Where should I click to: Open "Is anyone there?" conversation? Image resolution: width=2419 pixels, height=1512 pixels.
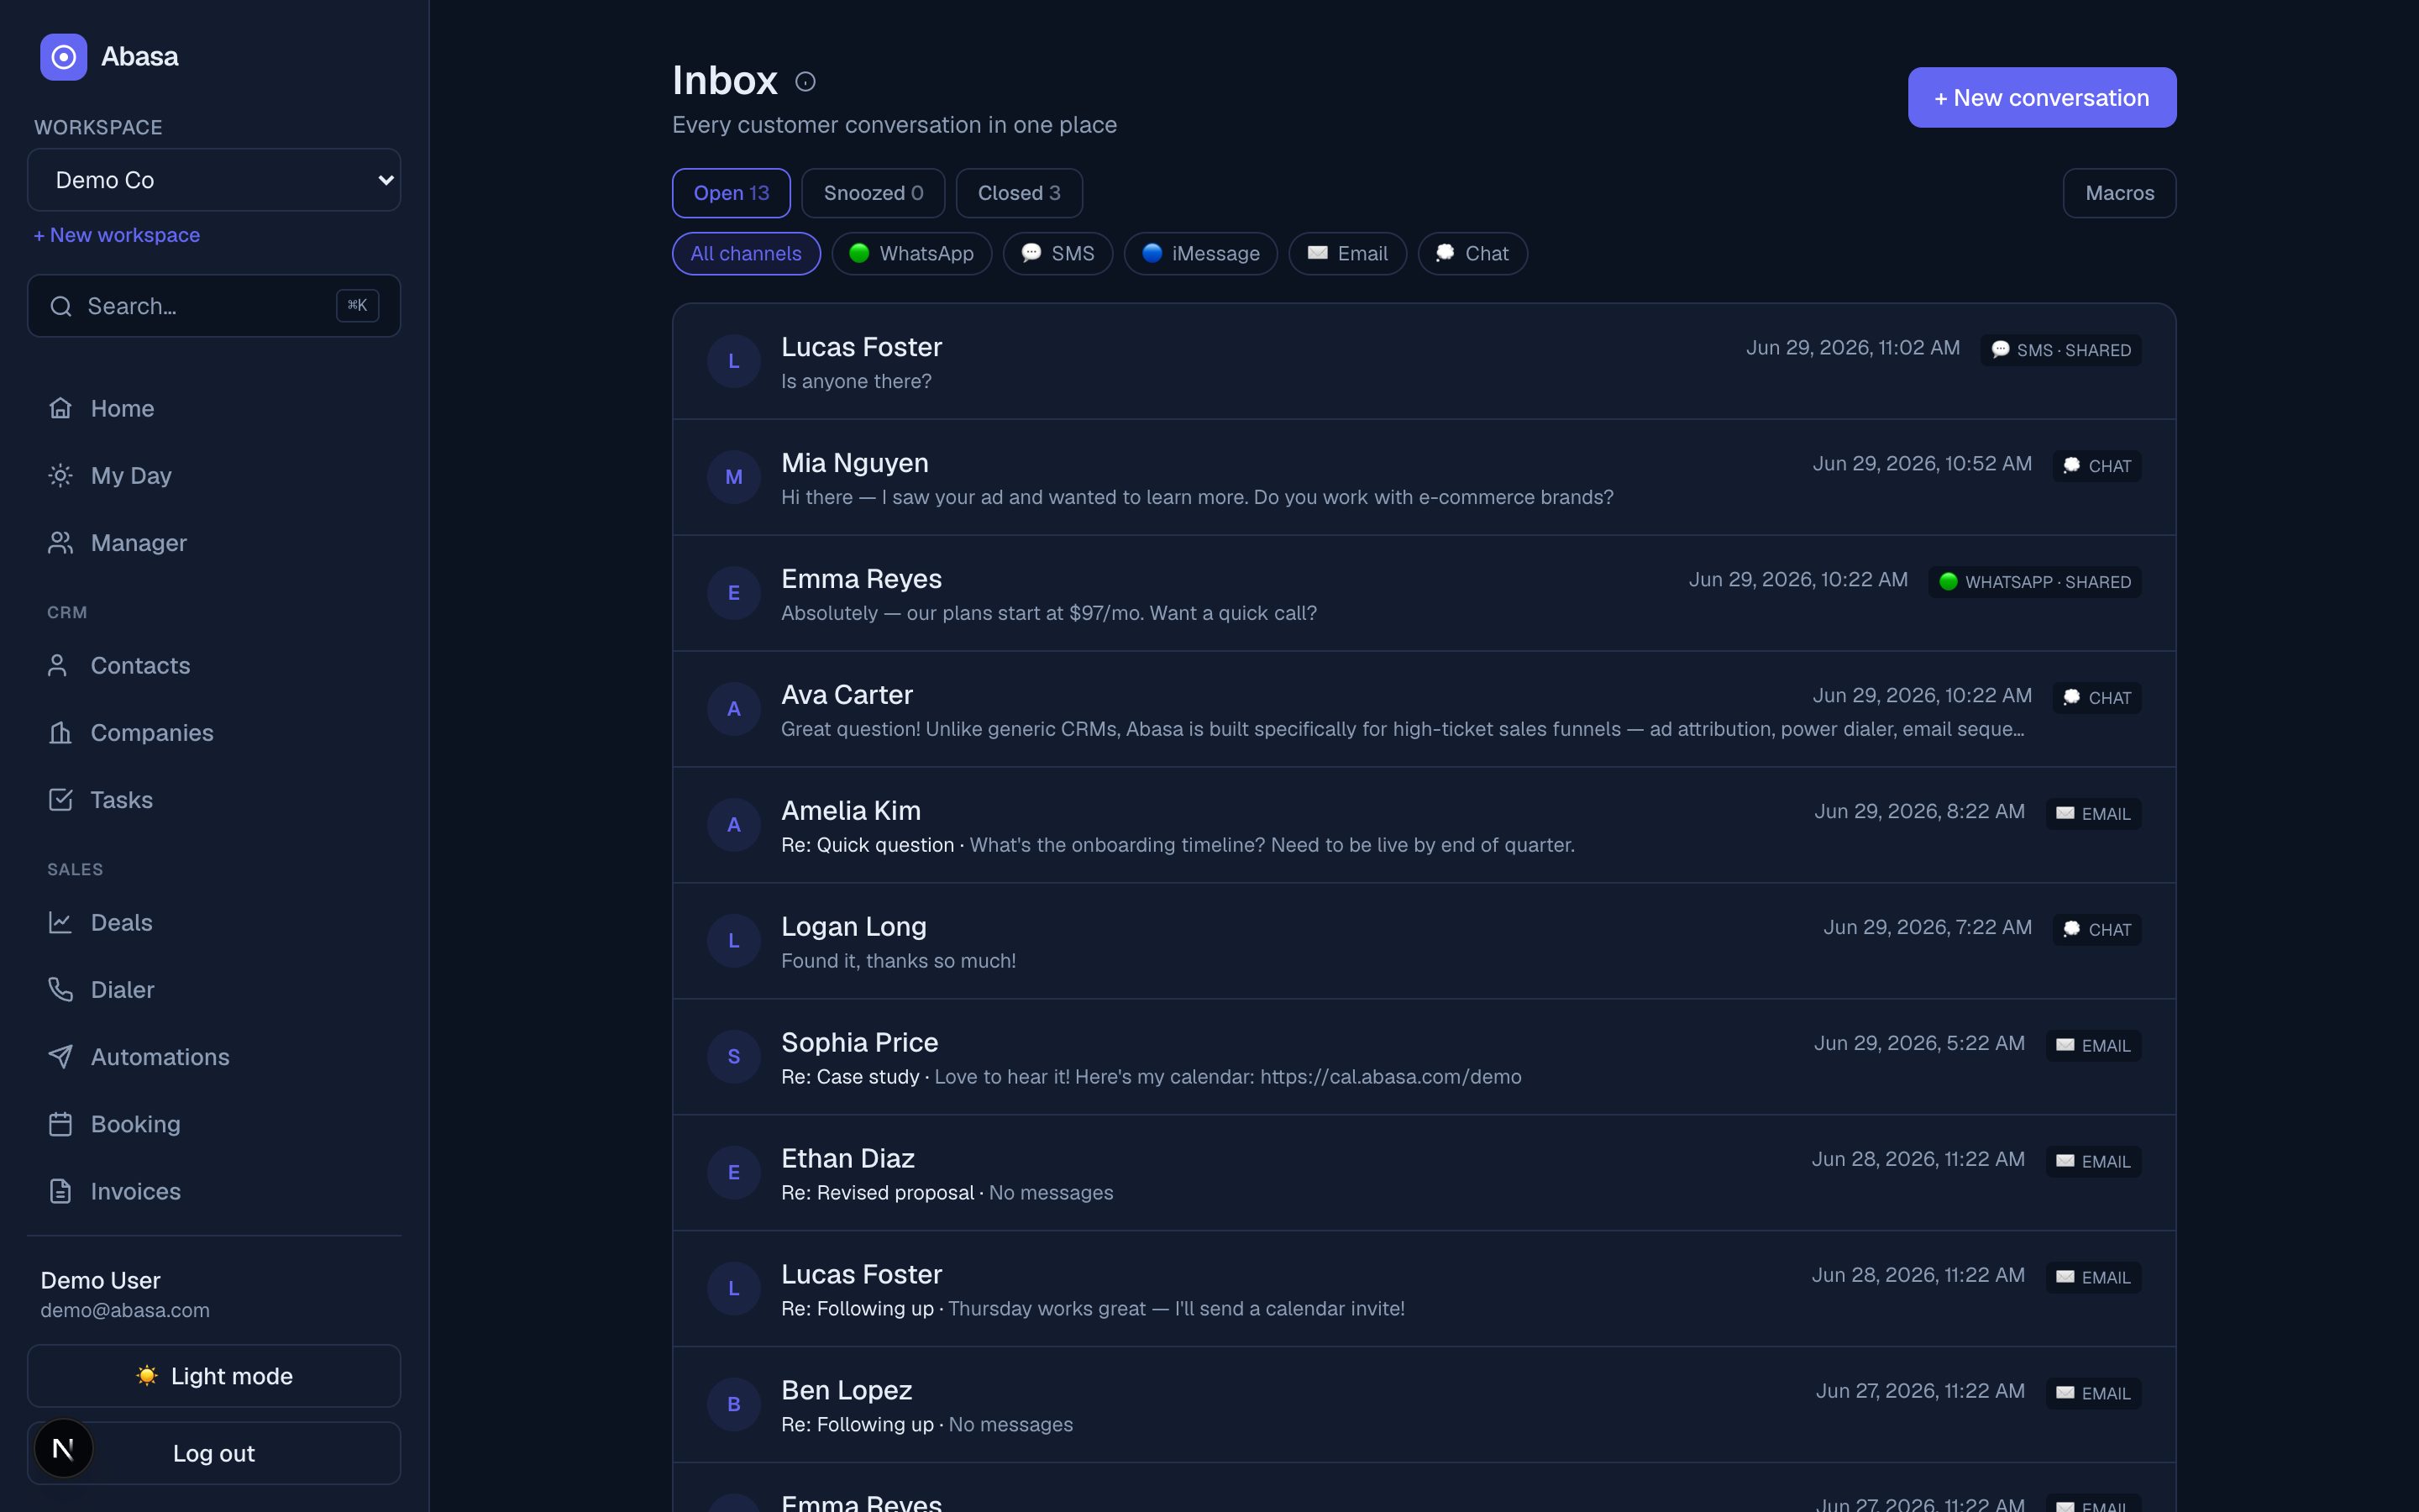[x=1425, y=362]
